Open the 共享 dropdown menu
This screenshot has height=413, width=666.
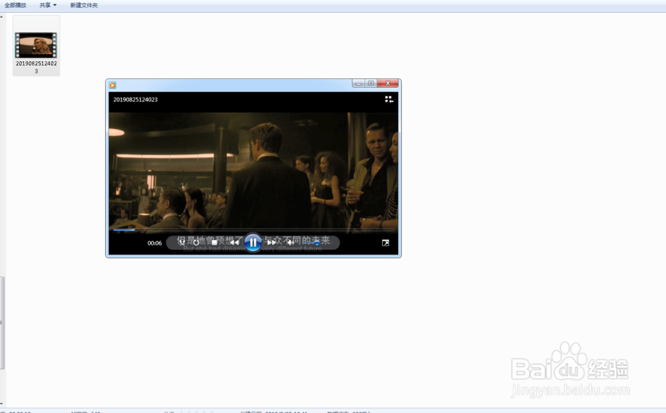click(x=48, y=5)
